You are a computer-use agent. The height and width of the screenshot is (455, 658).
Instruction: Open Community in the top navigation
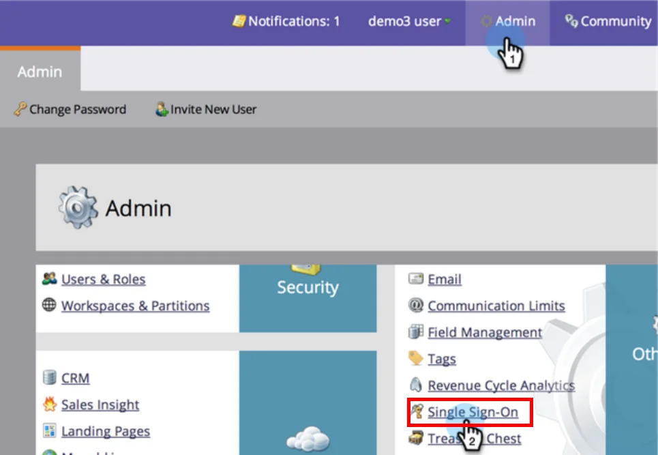(608, 21)
